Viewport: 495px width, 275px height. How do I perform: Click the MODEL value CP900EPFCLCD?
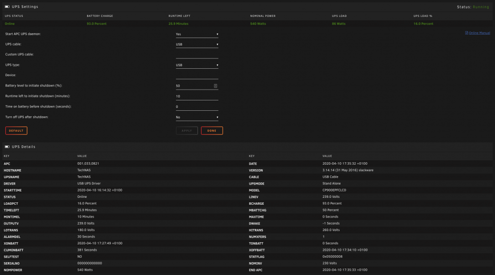pos(334,190)
